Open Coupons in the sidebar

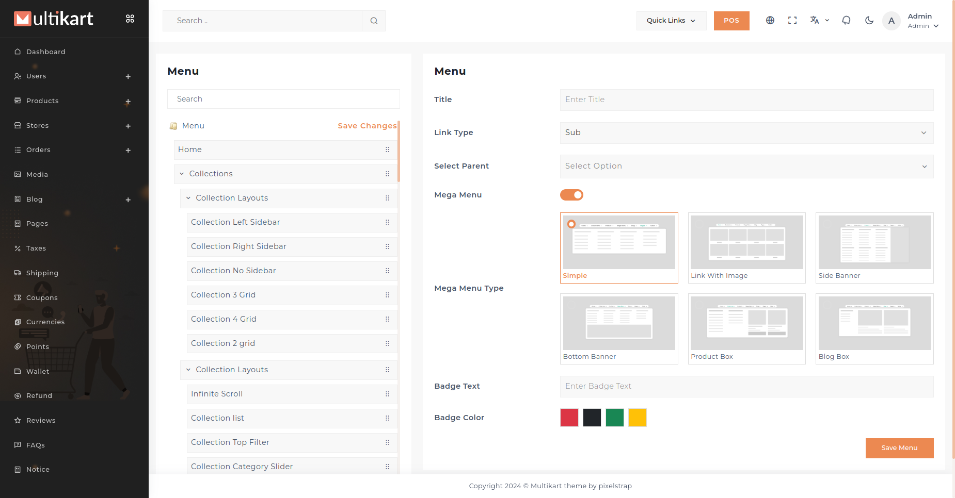(x=42, y=297)
